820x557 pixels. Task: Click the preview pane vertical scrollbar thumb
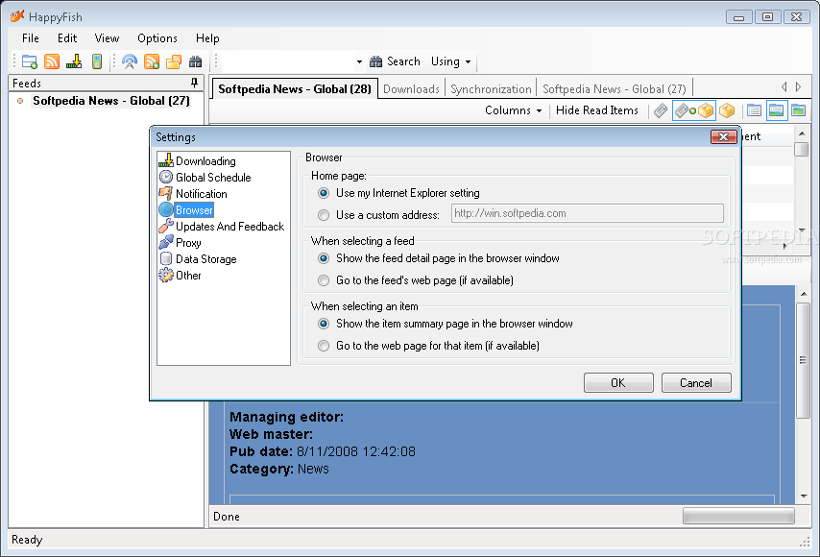click(803, 360)
